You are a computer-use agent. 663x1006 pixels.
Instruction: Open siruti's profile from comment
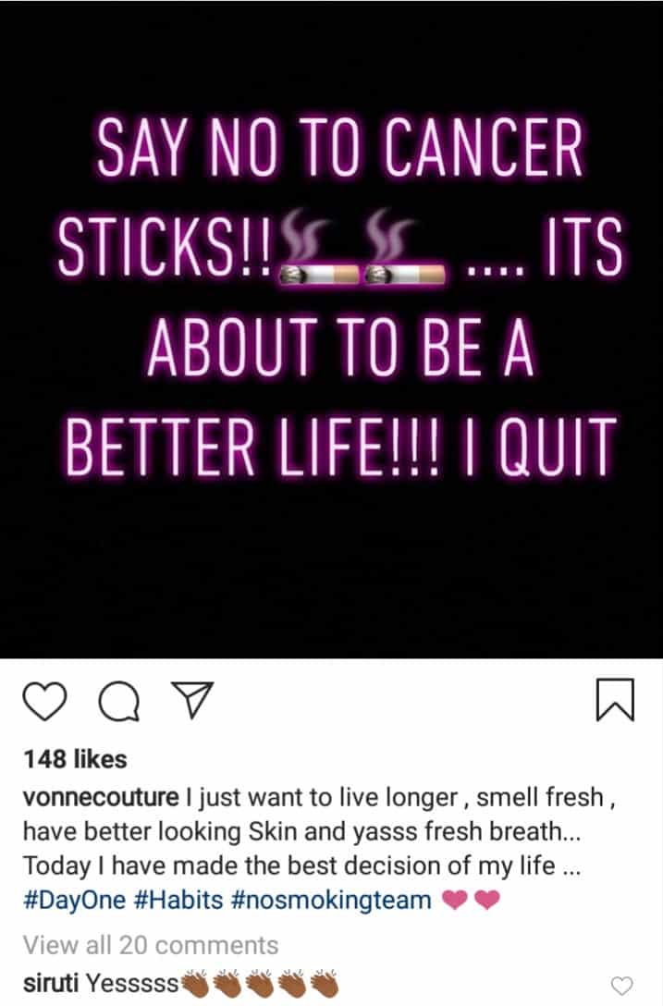pyautogui.click(x=52, y=983)
